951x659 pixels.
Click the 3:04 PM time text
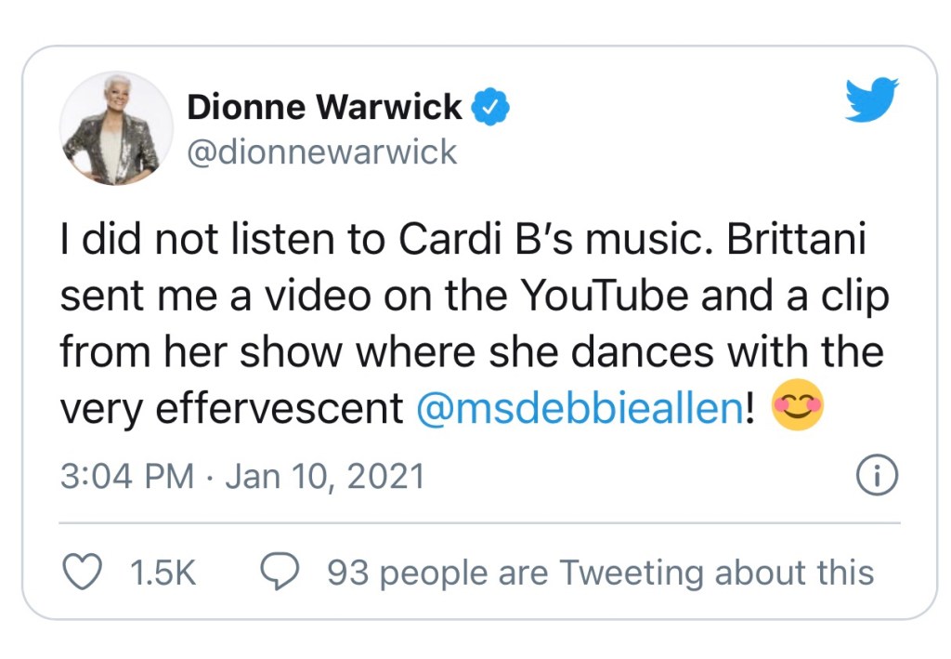click(127, 478)
